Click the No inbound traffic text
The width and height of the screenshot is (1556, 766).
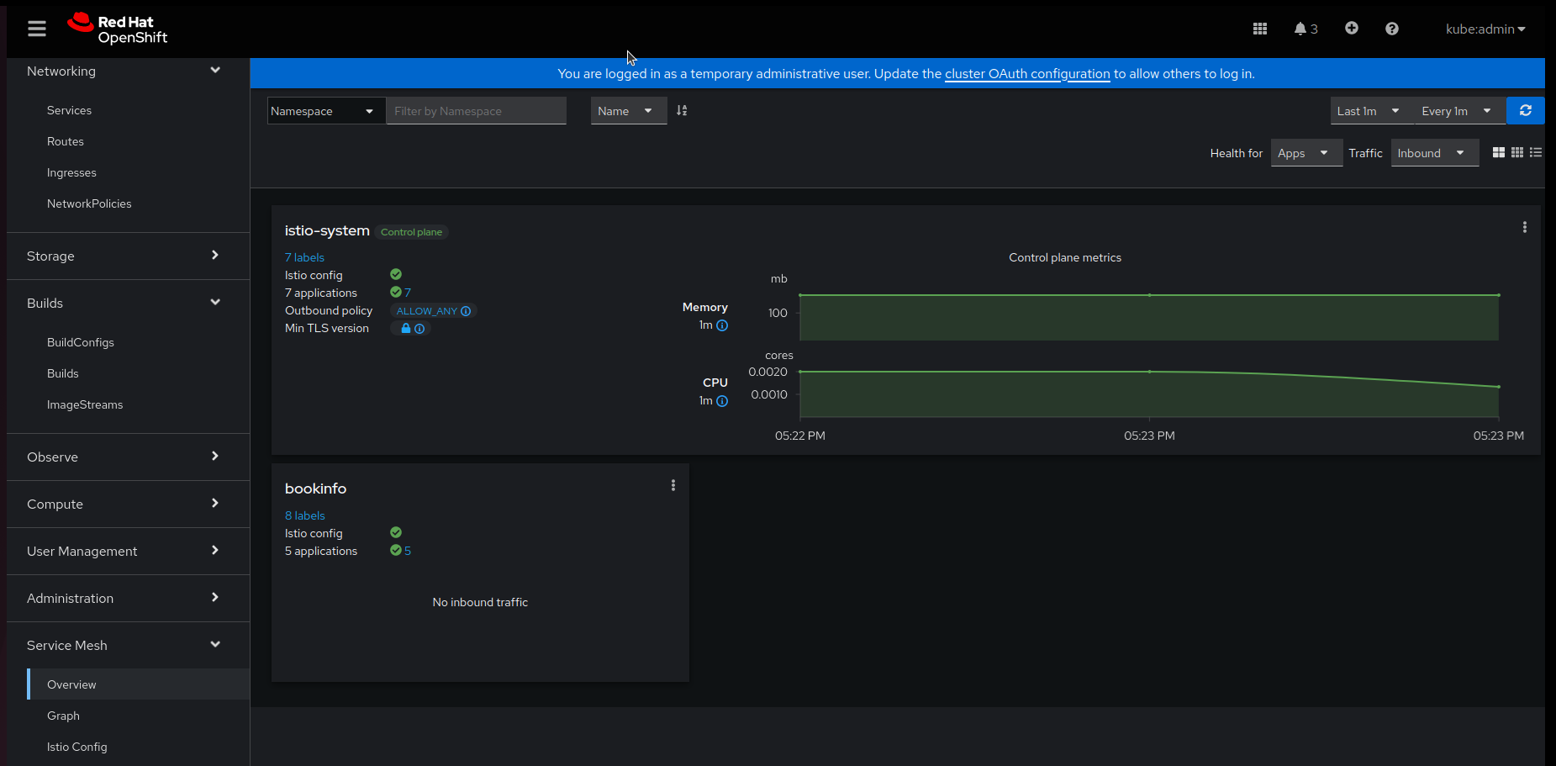[x=480, y=602]
